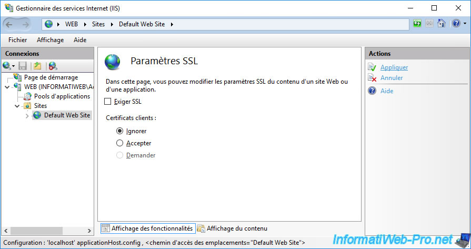Click the refresh page icon in address bar
This screenshot has height=249, width=471.
(417, 24)
